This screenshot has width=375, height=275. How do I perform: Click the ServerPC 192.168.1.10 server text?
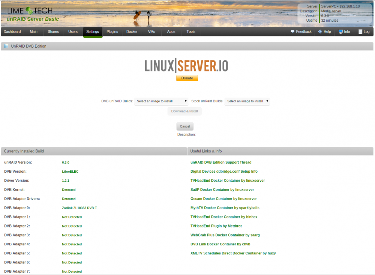[x=340, y=6]
